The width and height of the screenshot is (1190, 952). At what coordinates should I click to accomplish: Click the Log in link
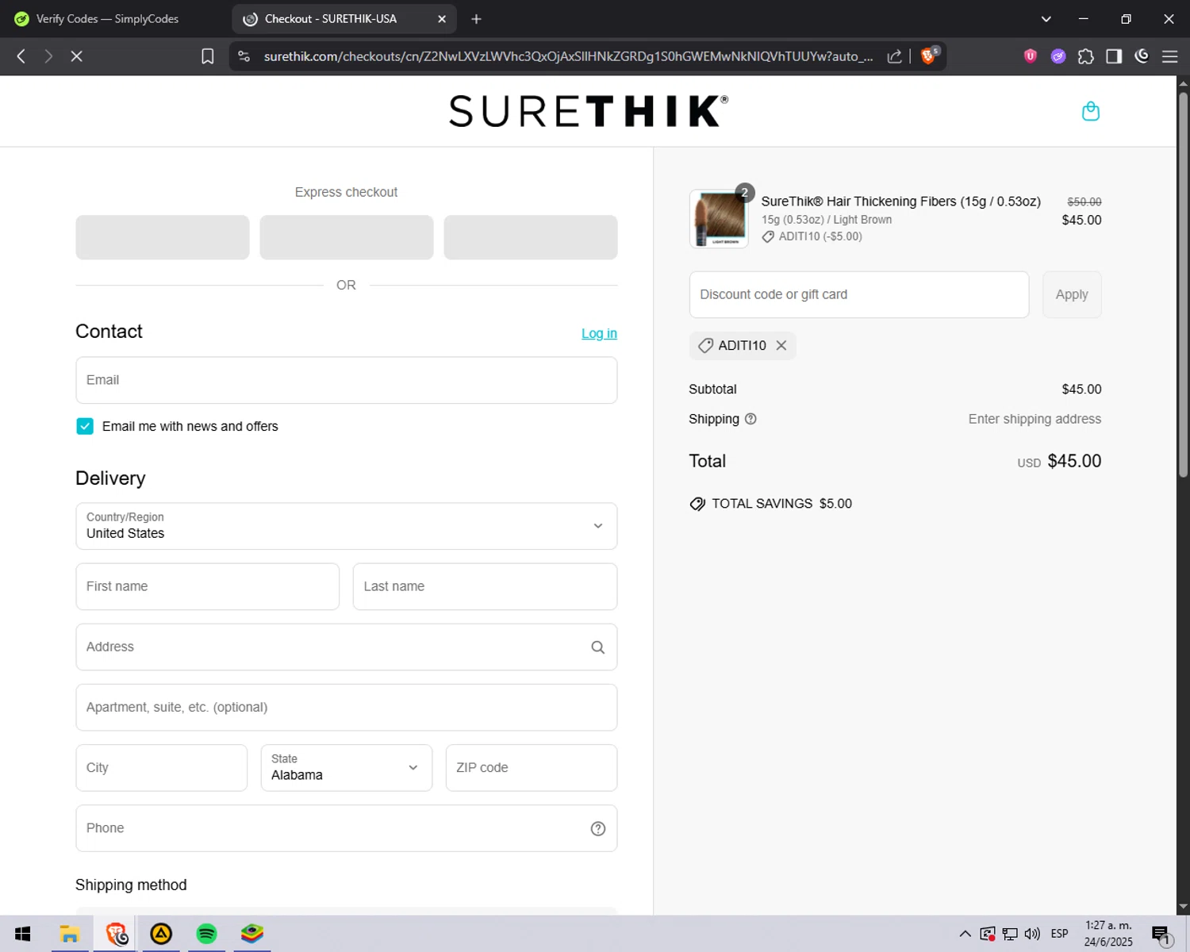pos(599,333)
